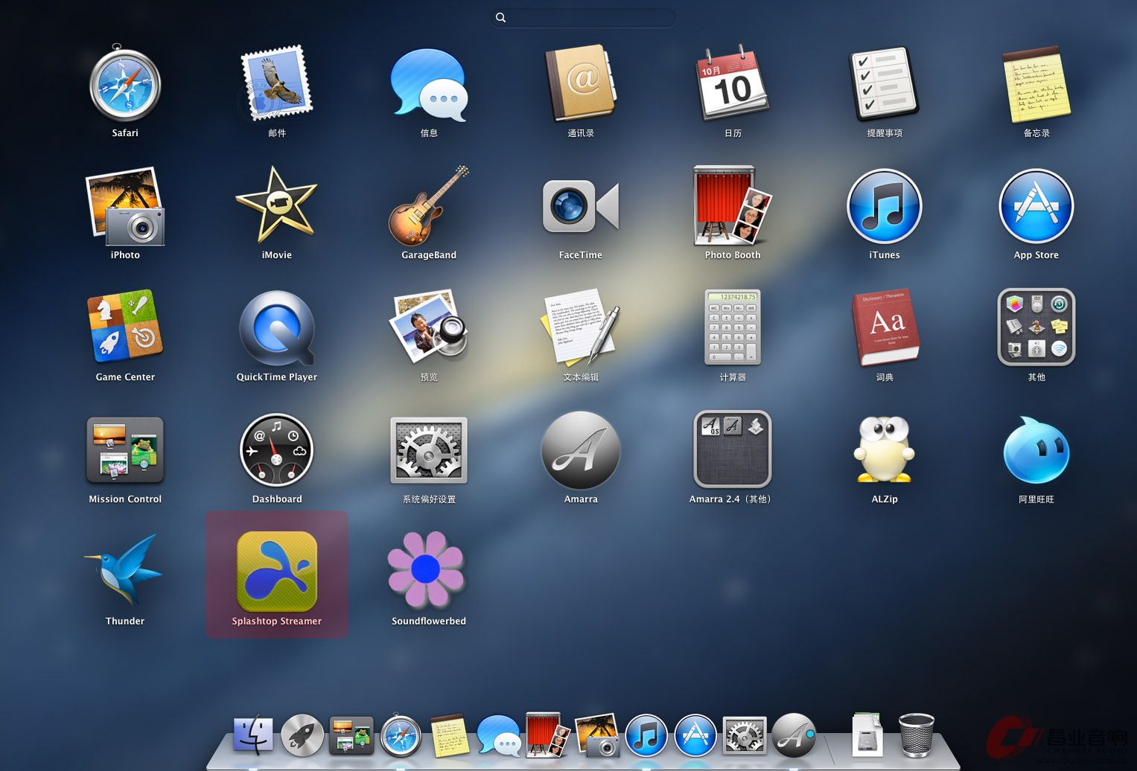Launch 阿里旺旺 AliWangWang
The image size is (1137, 771).
click(x=1036, y=450)
